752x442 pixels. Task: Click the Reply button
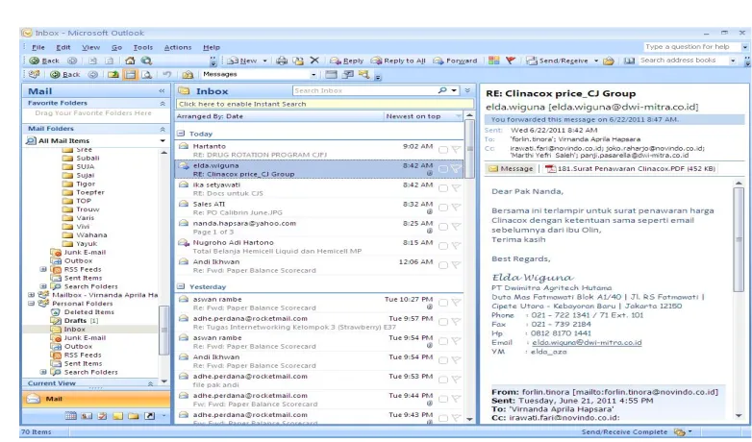[347, 61]
